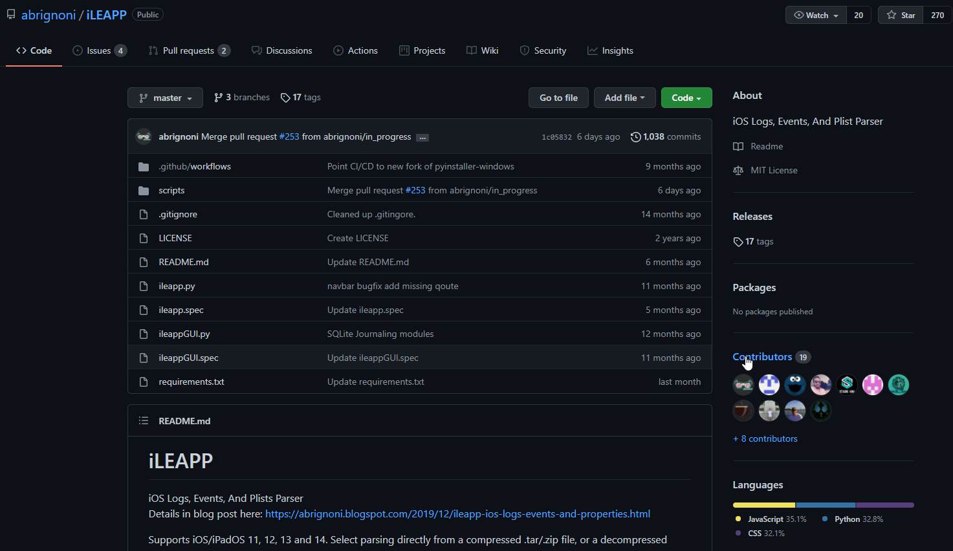
Task: Click the yellow JavaScript language bar segment
Action: (x=764, y=505)
